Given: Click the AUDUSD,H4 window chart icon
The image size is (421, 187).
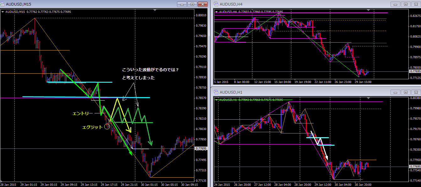Looking at the screenshot, I should [216, 4].
